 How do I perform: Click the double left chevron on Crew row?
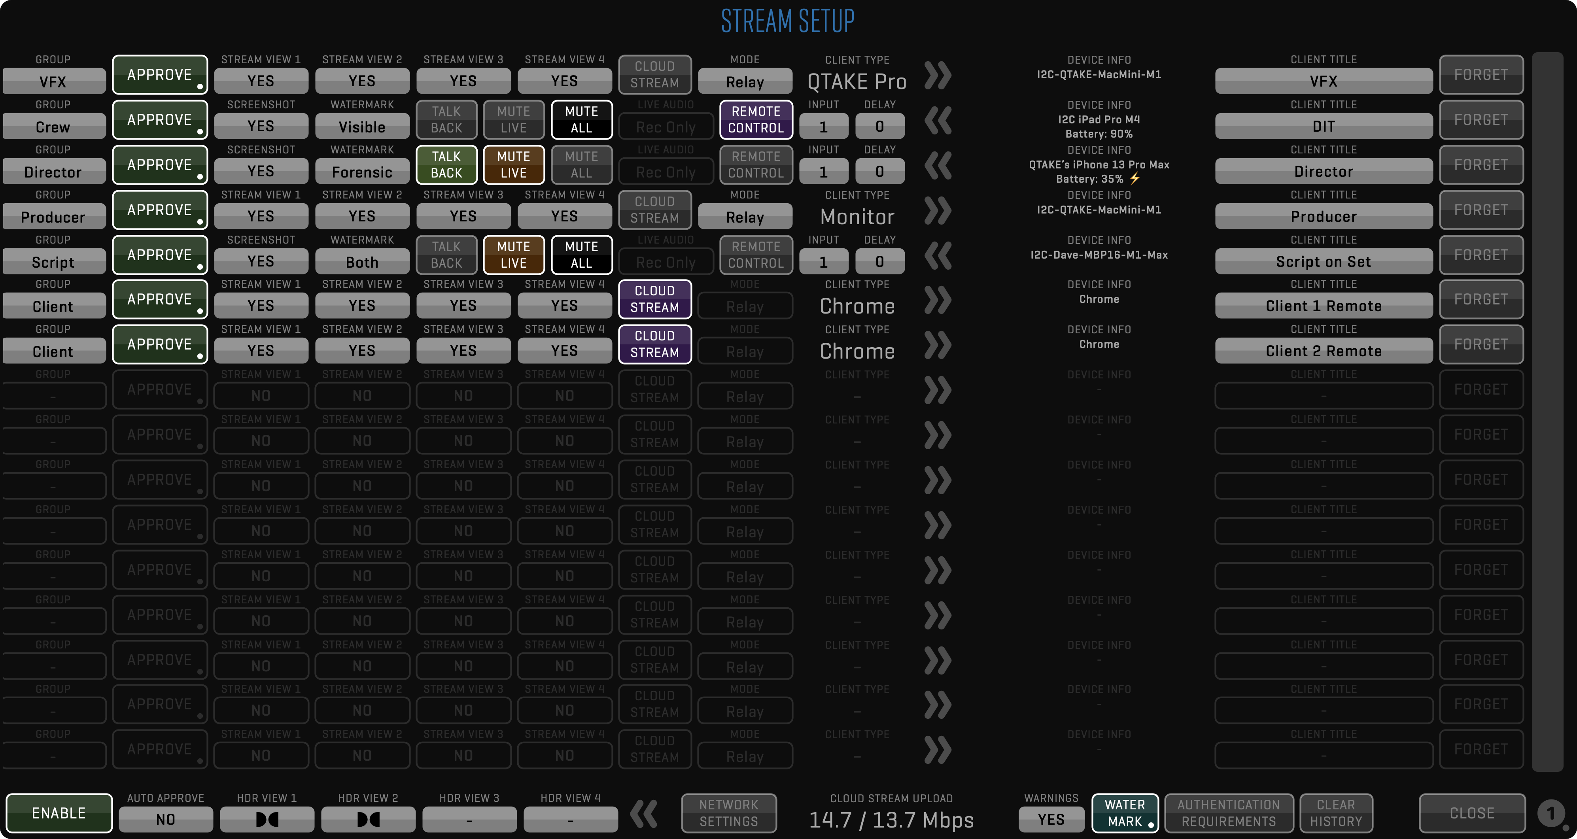pyautogui.click(x=937, y=121)
